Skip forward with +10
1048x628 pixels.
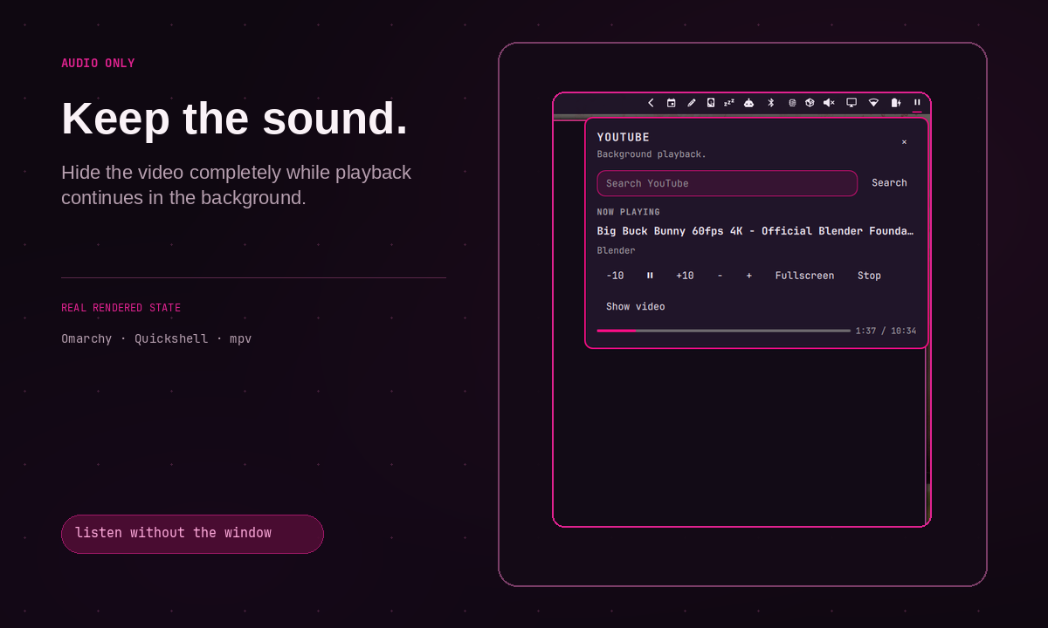685,276
